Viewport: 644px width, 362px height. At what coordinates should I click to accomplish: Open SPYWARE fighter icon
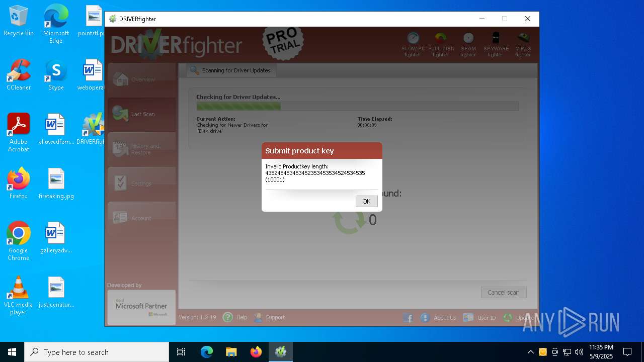(496, 45)
